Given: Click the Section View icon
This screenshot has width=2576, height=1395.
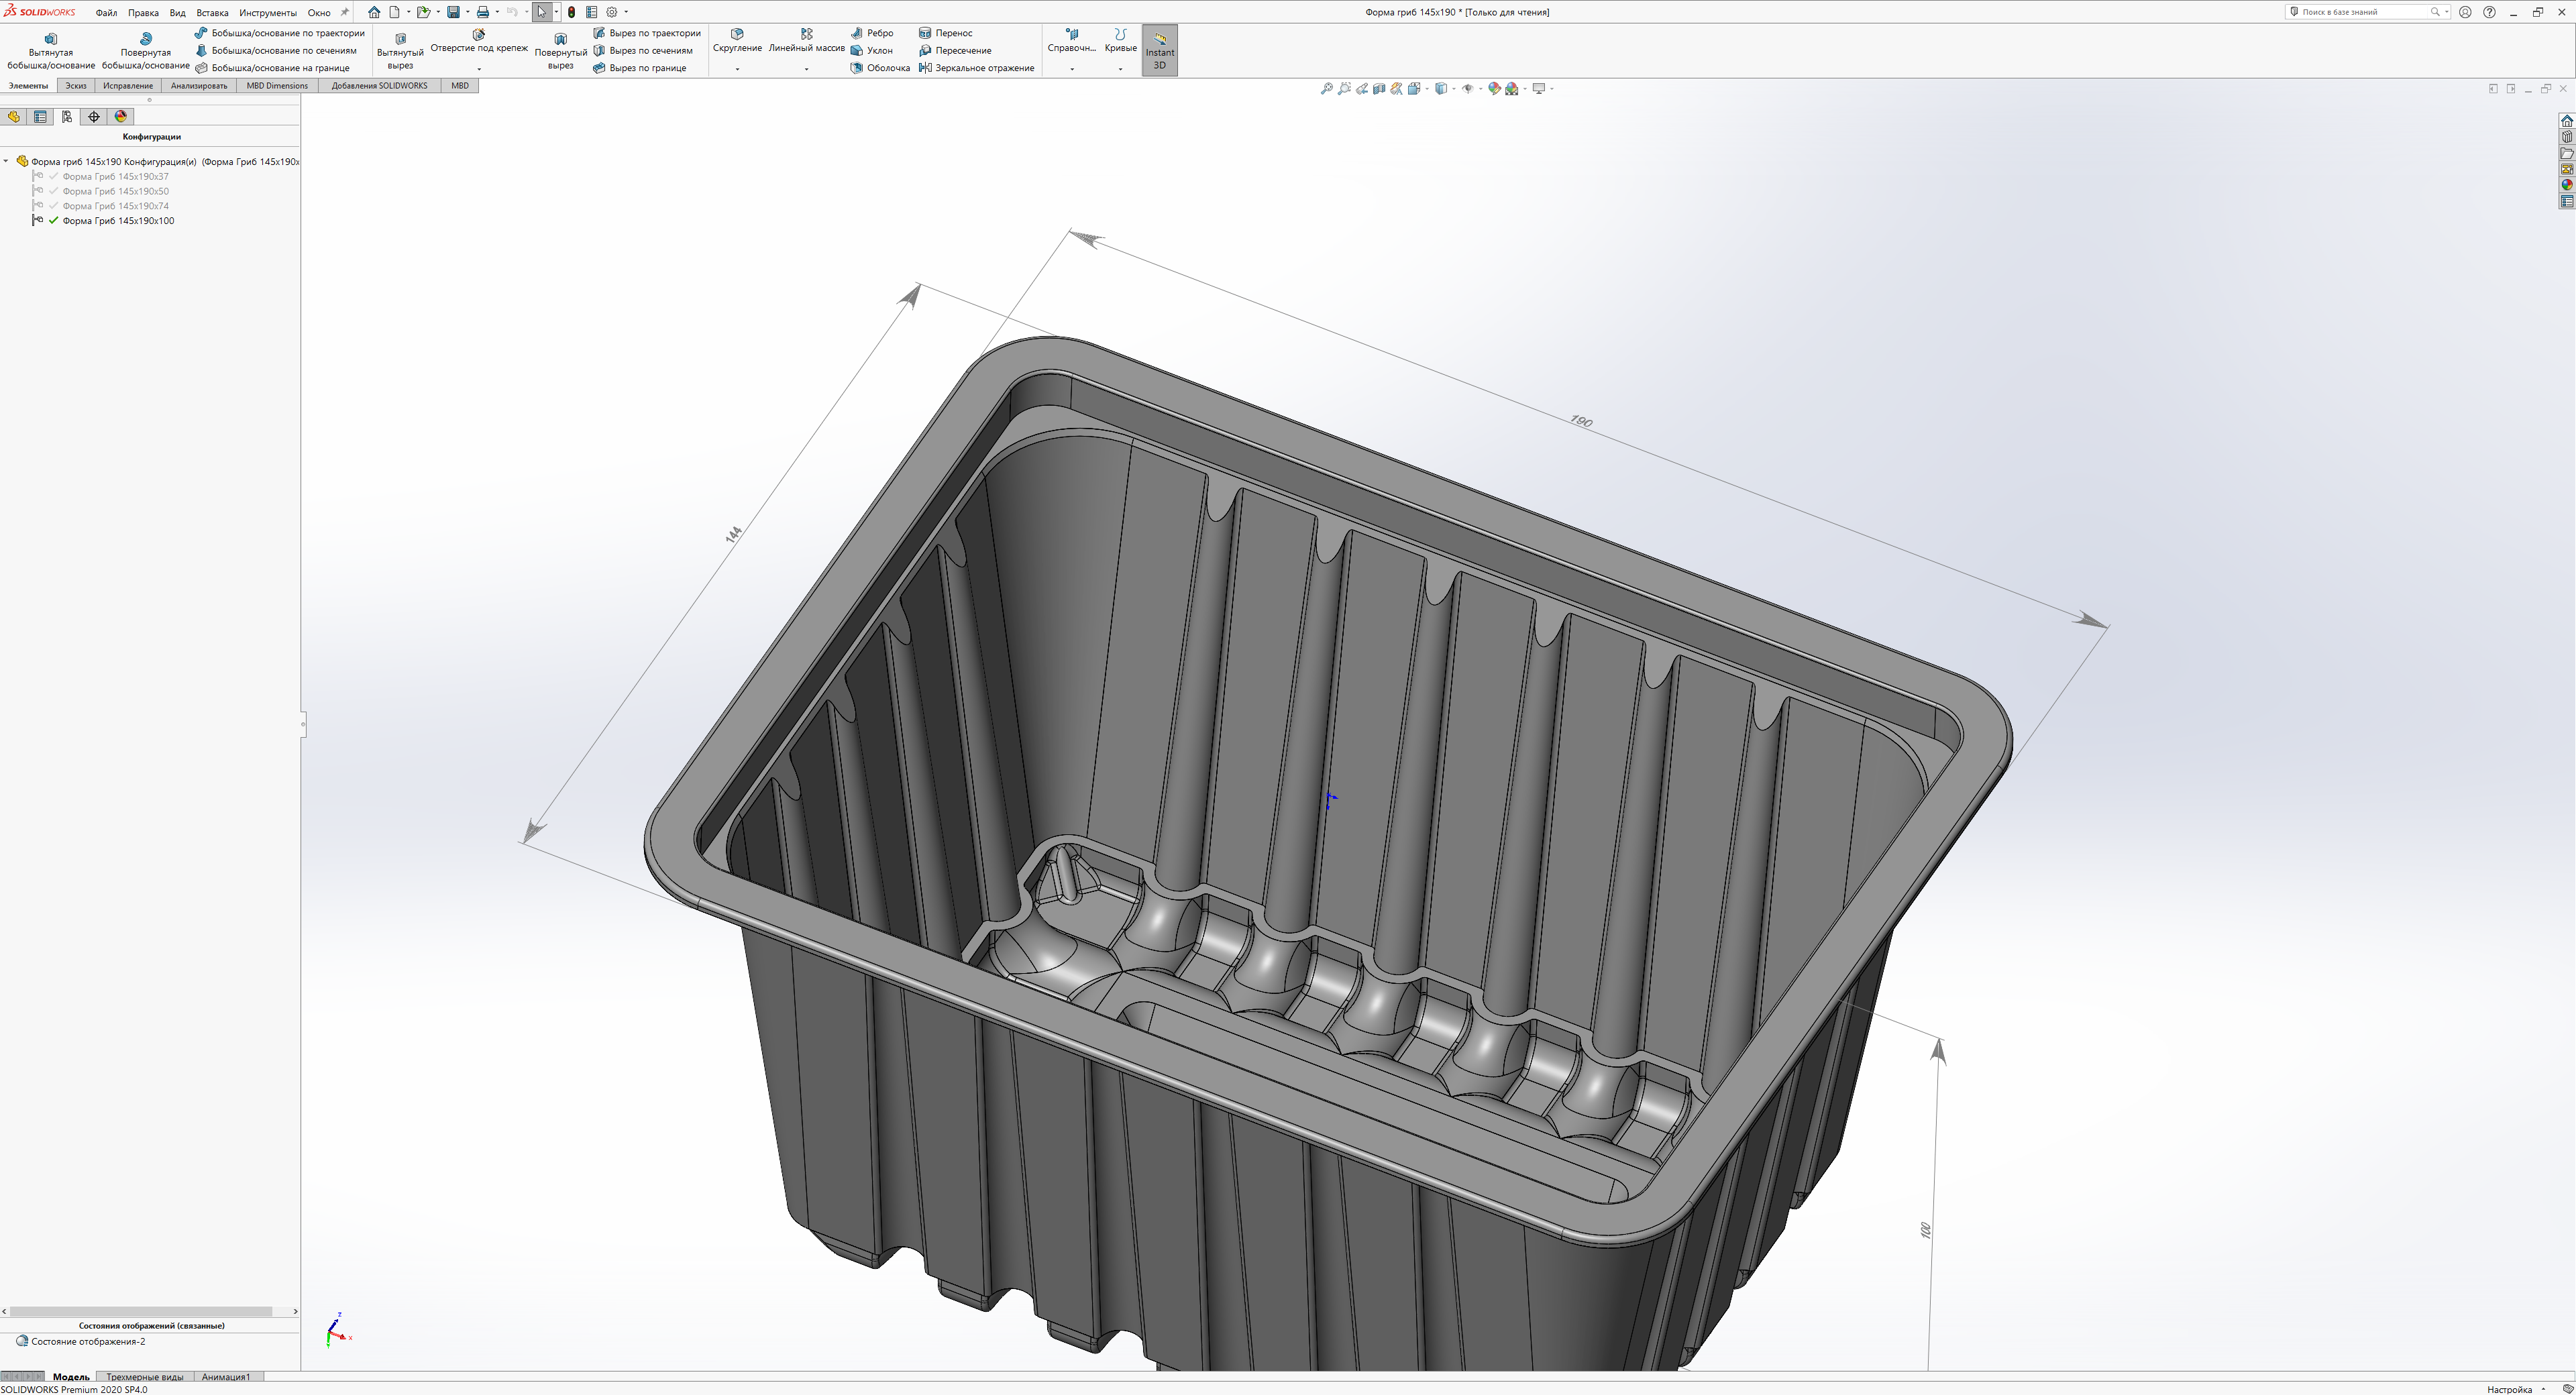Looking at the screenshot, I should click(1379, 89).
